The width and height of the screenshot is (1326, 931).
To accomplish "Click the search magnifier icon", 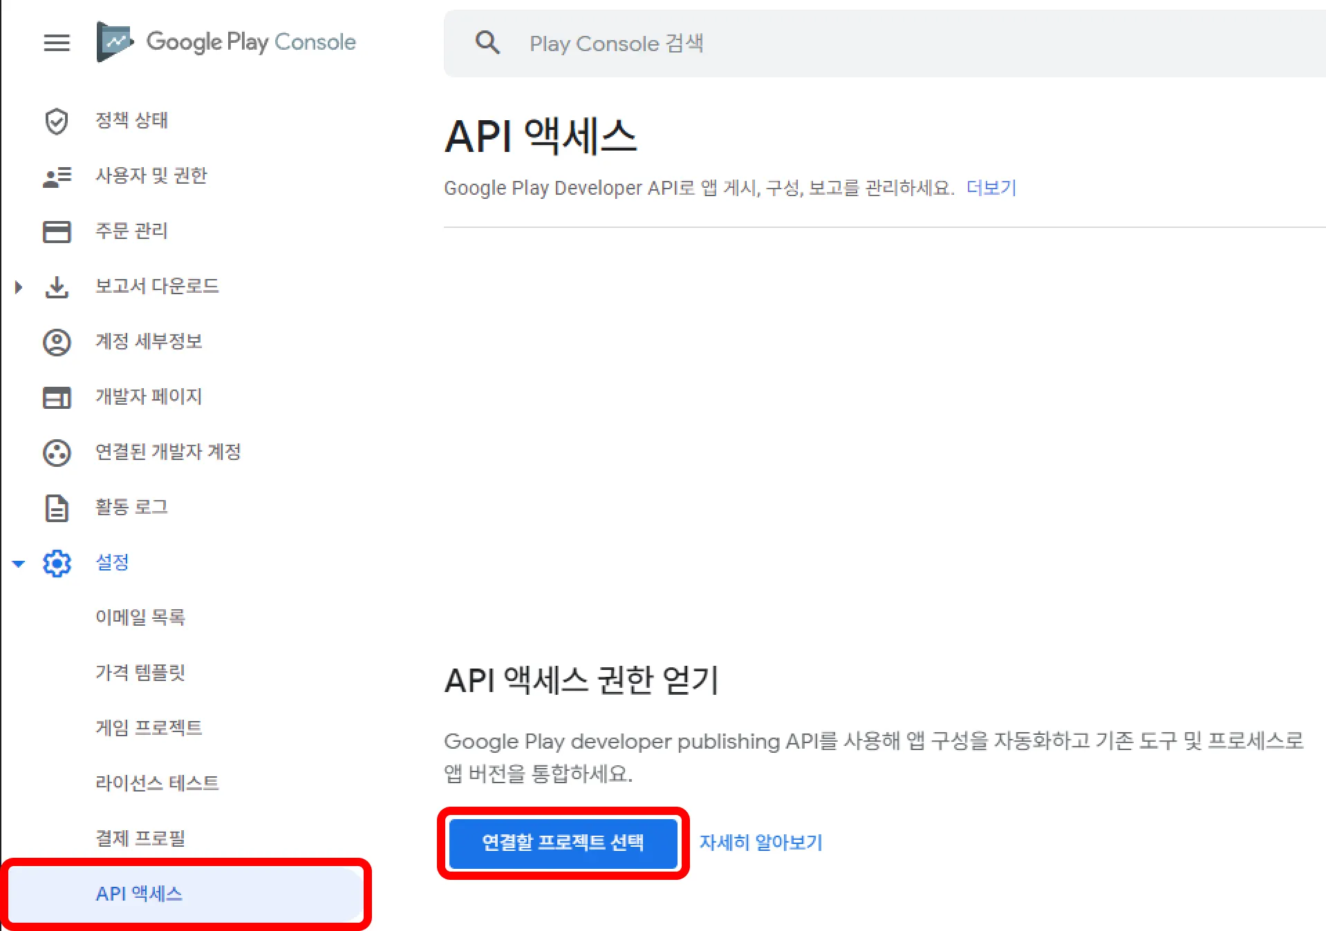I will coord(487,43).
